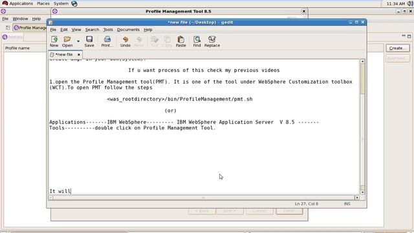The height and width of the screenshot is (233, 414).
Task: Print the document using Print icon
Action: tap(107, 41)
